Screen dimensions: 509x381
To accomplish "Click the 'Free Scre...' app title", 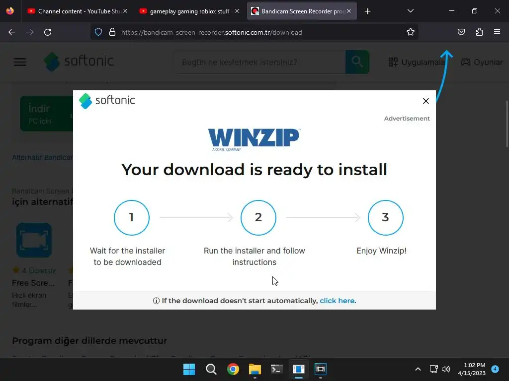I will [x=33, y=283].
